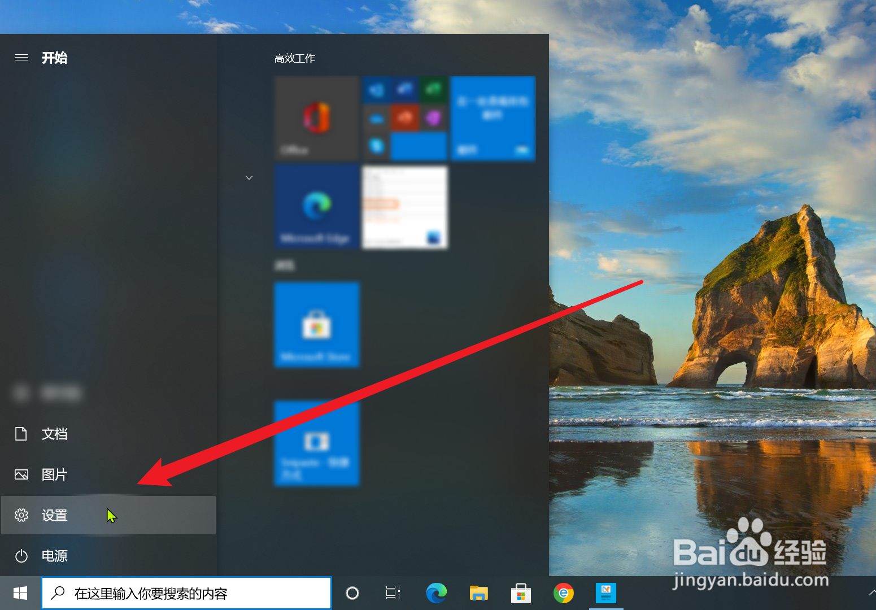Click the taskbar search input field

186,593
